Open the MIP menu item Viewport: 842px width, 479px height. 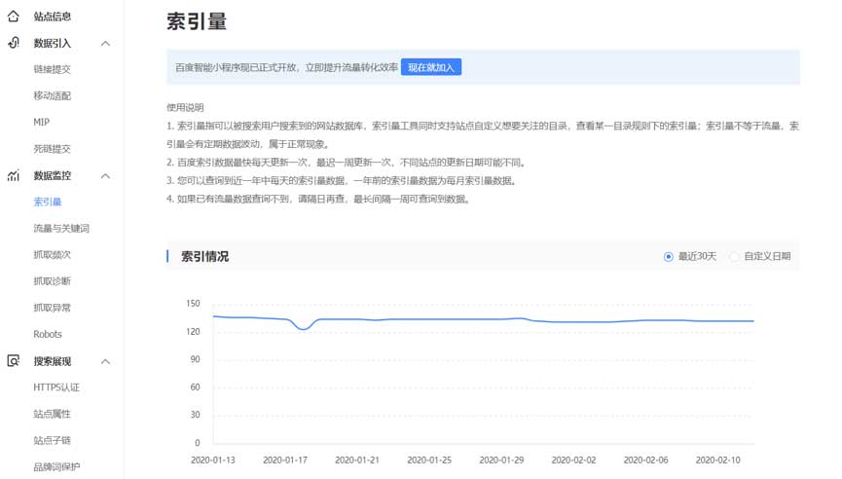(41, 123)
